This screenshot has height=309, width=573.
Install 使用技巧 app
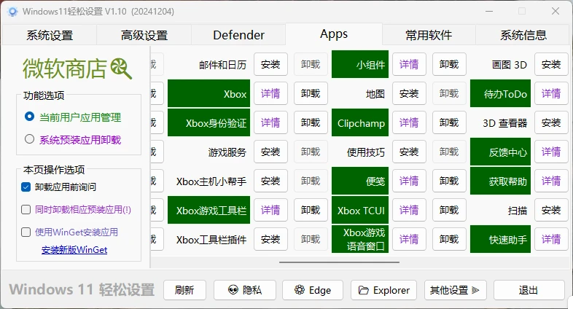pos(409,152)
